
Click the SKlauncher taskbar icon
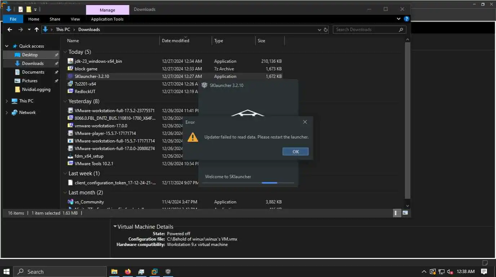168,272
